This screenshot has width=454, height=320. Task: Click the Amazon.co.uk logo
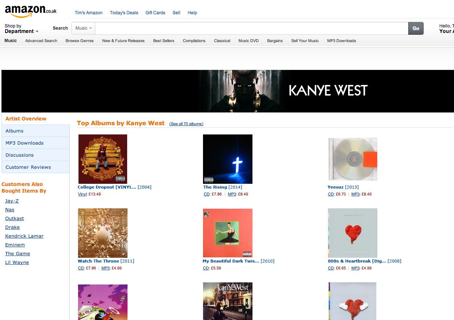(x=31, y=11)
